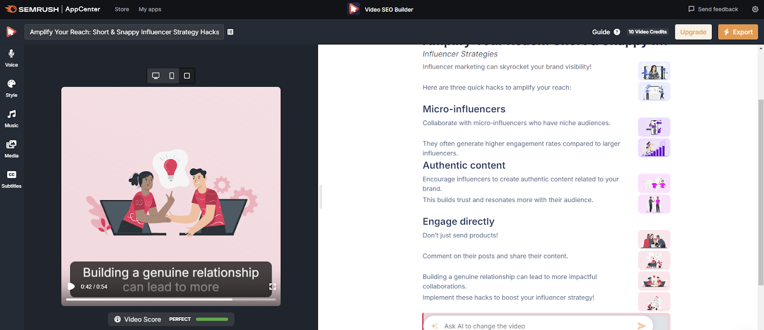764x330 pixels.
Task: Open the Style palette panel
Action: [x=11, y=88]
